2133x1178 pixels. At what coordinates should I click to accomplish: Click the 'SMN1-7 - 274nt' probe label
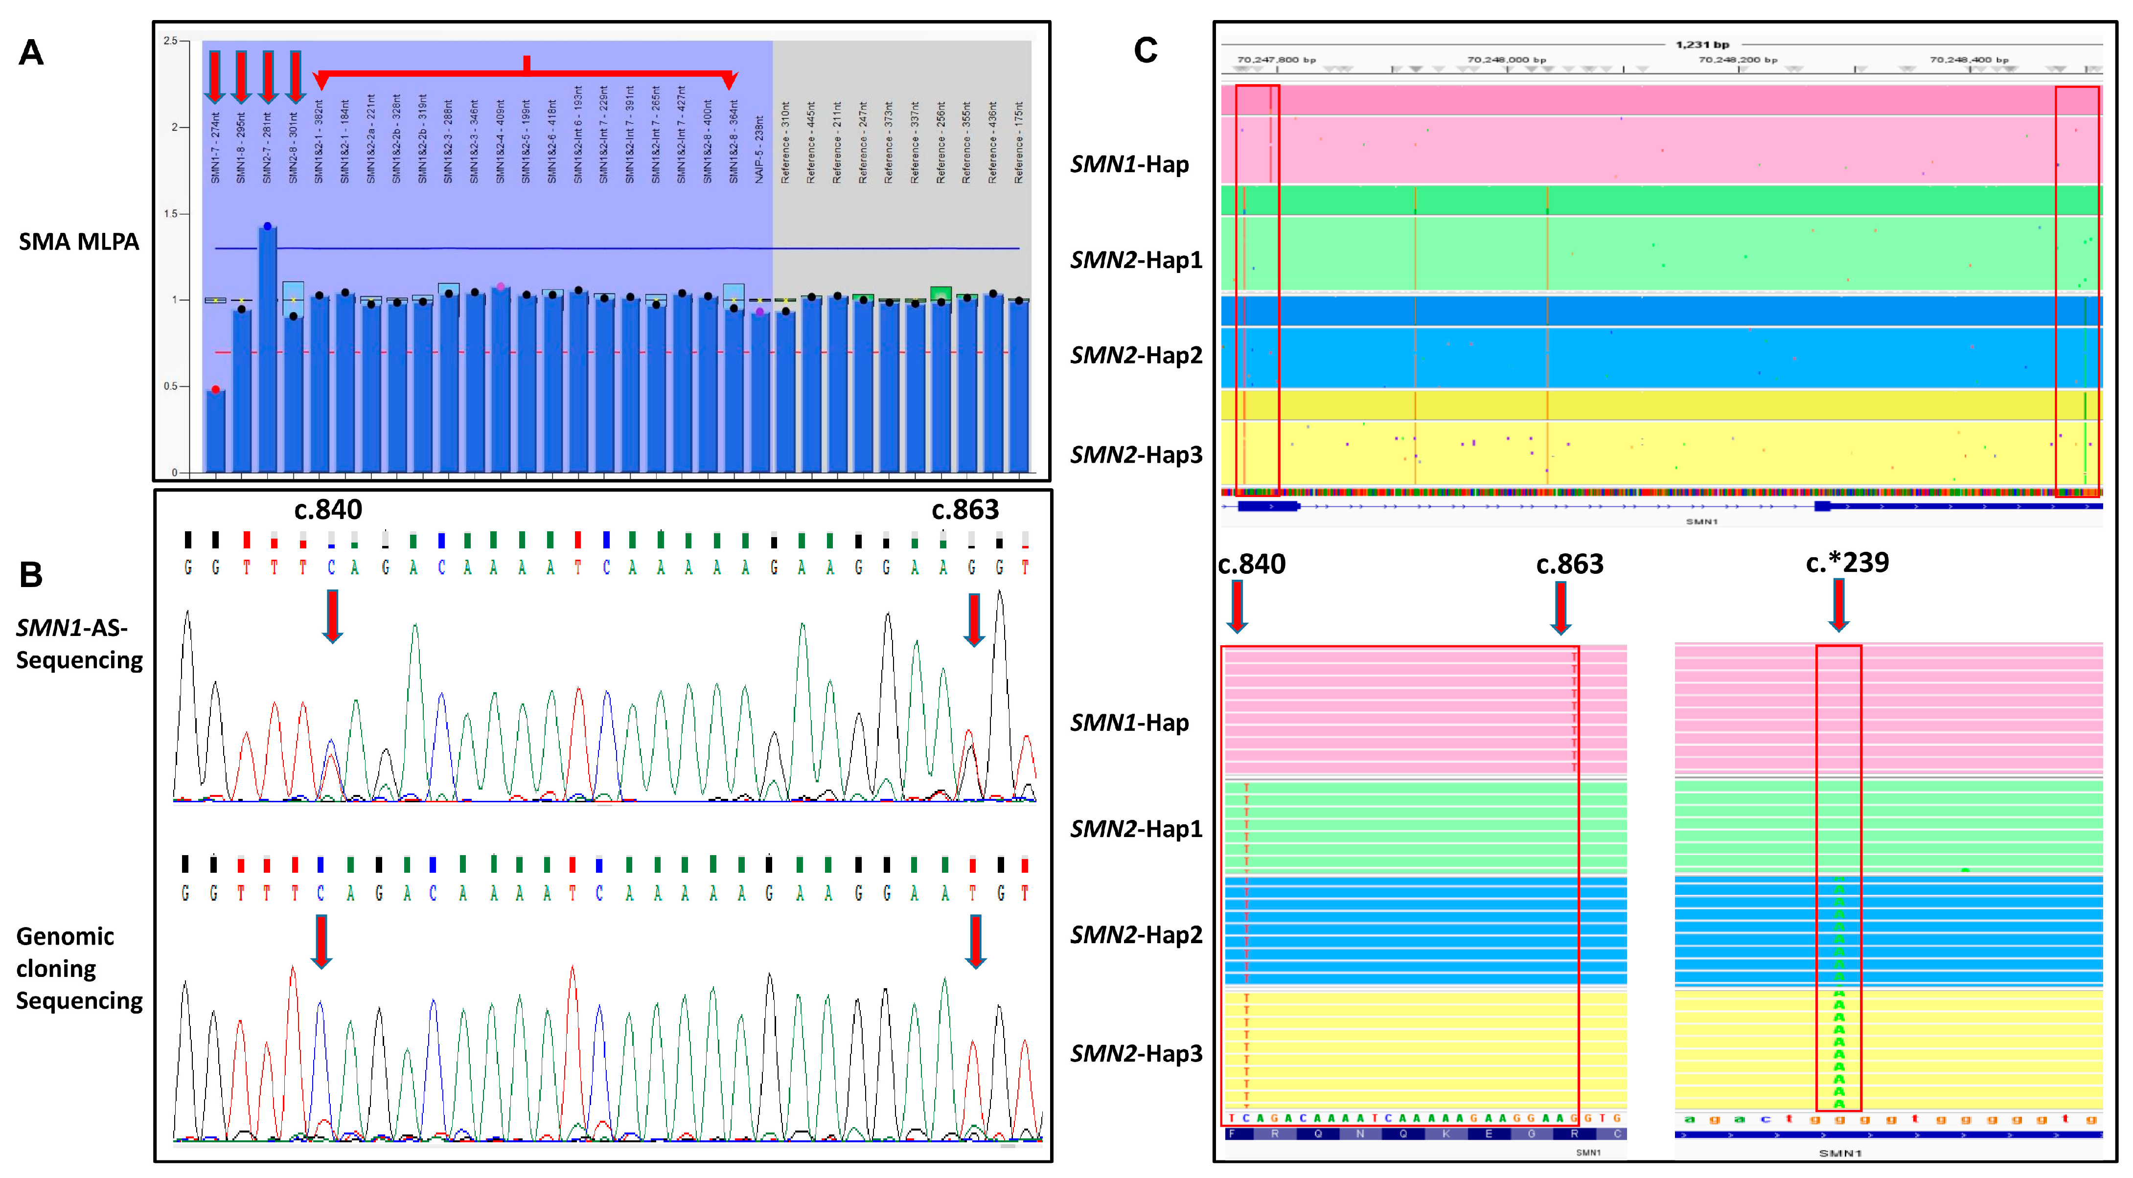[215, 147]
